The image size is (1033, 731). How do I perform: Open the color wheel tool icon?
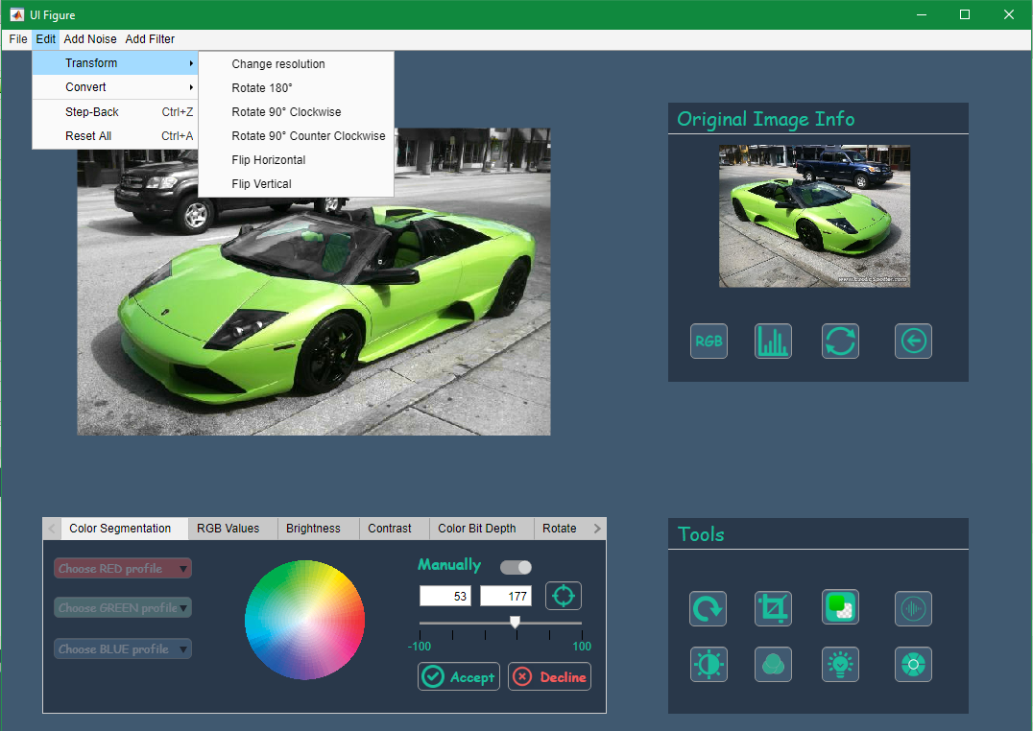[x=913, y=664]
